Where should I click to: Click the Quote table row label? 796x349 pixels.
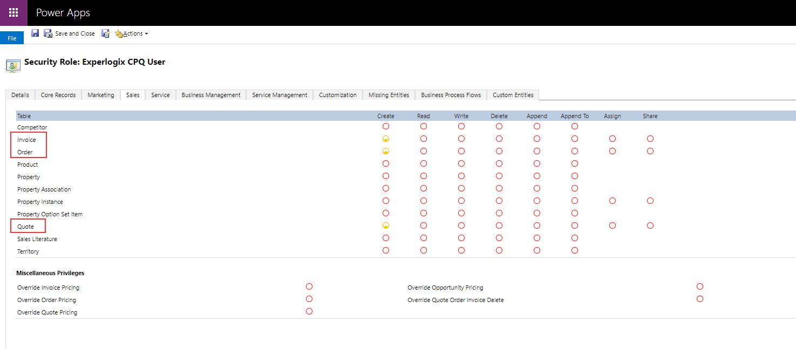tap(25, 227)
